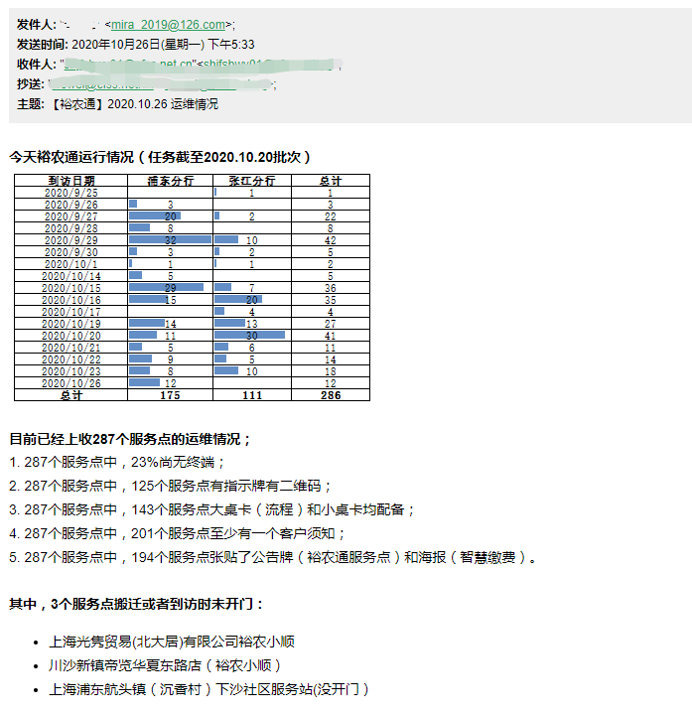This screenshot has height=716, width=692.
Task: Click the 张江分行 column header
Action: pos(252,181)
